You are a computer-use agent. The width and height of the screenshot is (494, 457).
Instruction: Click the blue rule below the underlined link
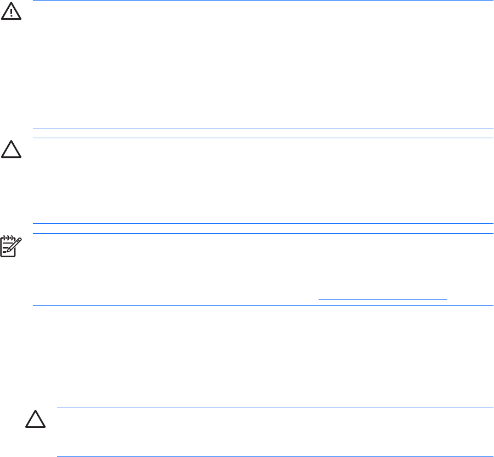pos(263,305)
